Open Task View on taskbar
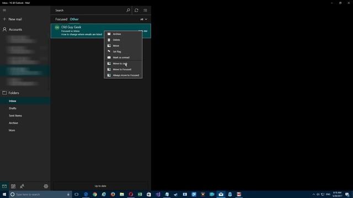This screenshot has width=353, height=198. [x=77, y=194]
